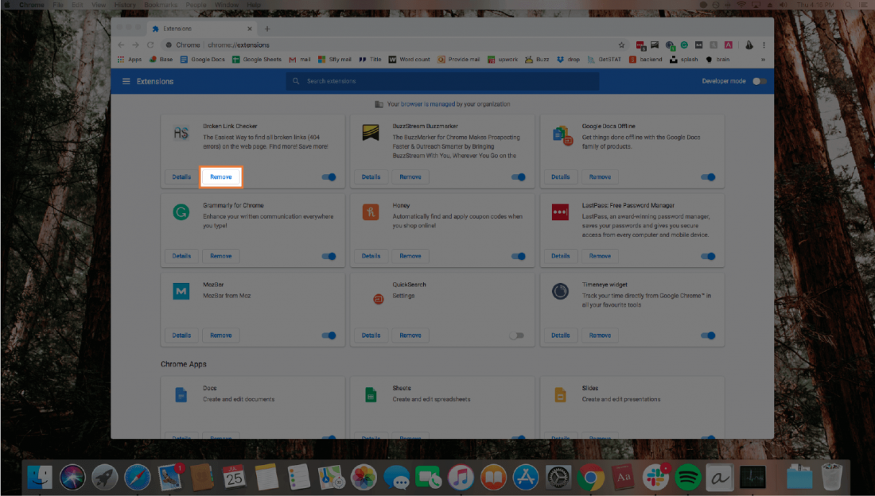Open Spotify from the Dock
This screenshot has height=496, width=875.
click(687, 477)
